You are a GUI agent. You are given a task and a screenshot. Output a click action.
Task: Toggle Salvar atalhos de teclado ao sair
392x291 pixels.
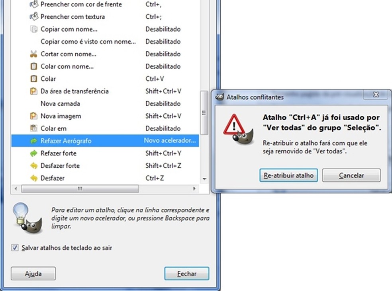coord(15,248)
